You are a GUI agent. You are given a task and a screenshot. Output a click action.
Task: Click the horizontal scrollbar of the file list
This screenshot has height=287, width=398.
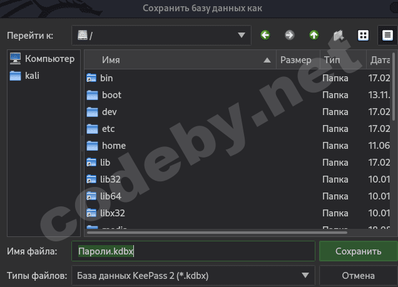point(217,233)
